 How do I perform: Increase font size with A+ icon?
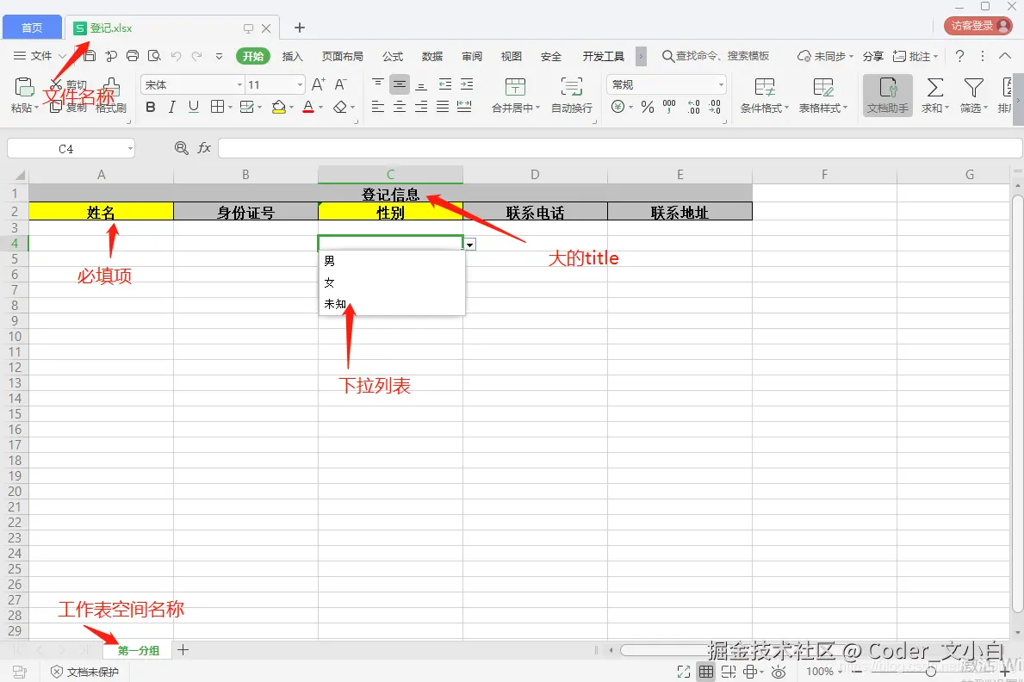tap(318, 84)
